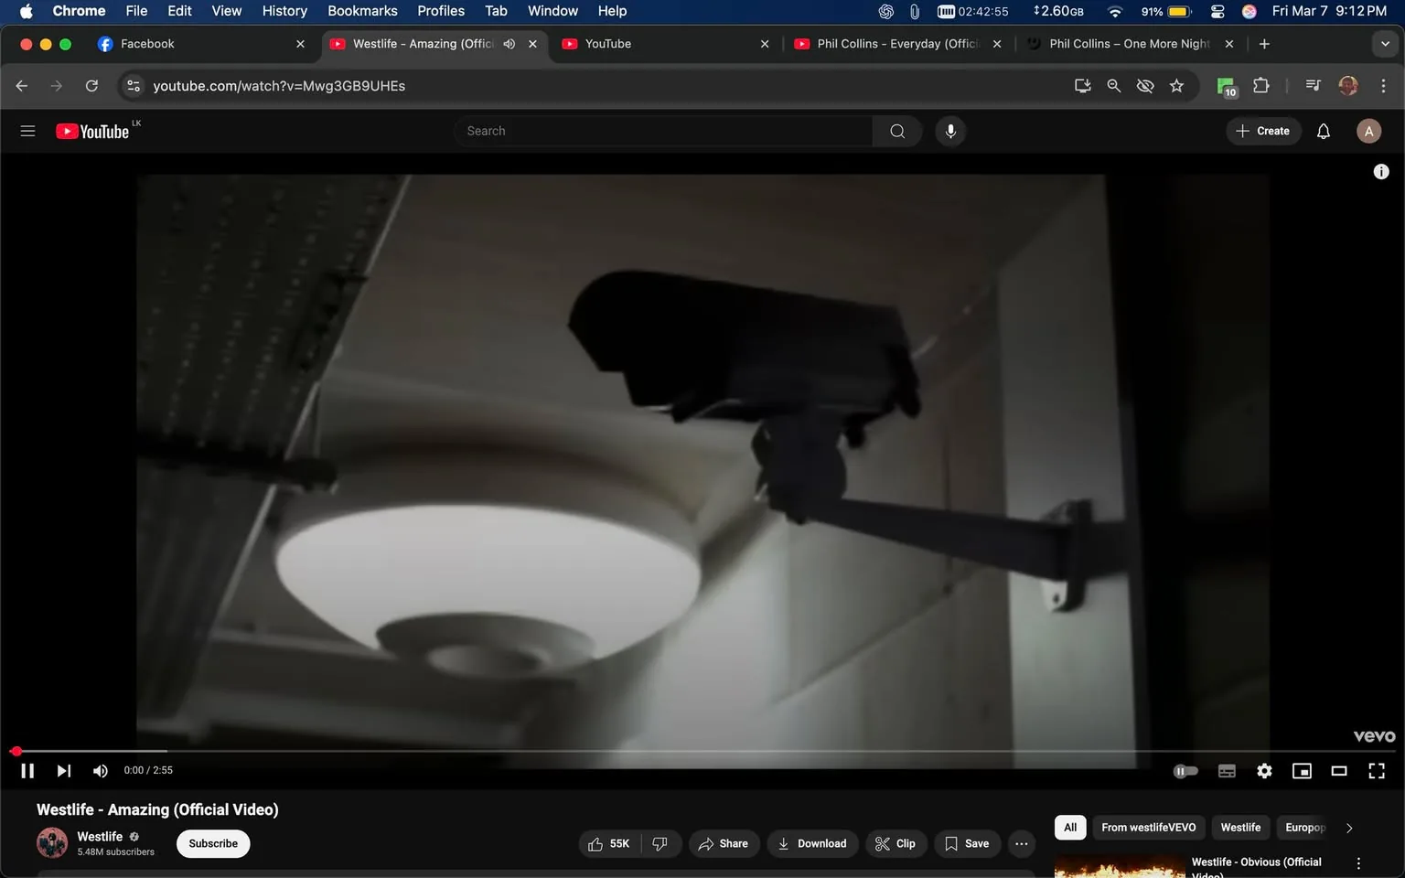Expand more related video filter chips
This screenshot has height=878, width=1405.
(x=1349, y=827)
